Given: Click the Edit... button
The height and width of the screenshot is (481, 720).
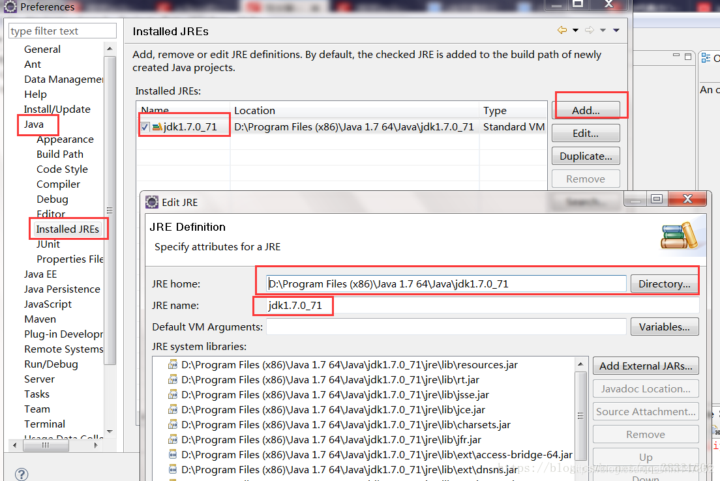Looking at the screenshot, I should click(x=586, y=133).
